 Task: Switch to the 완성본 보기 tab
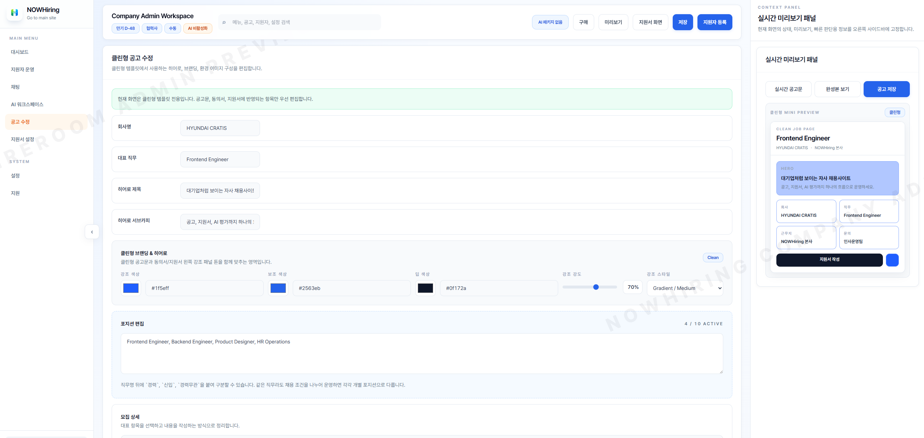coord(837,89)
